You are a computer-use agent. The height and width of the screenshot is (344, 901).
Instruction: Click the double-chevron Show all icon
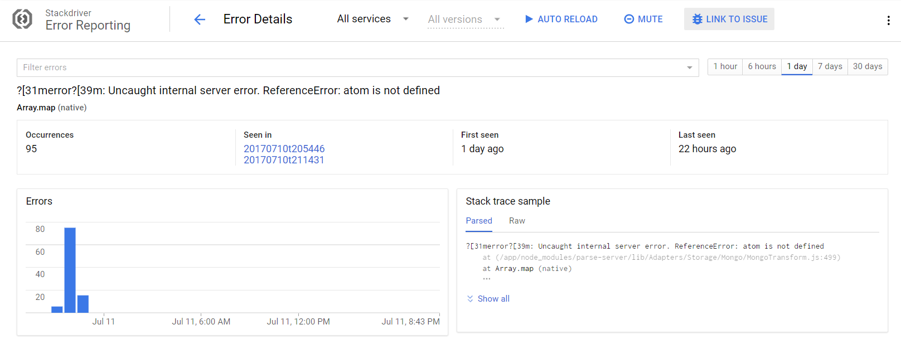click(470, 299)
